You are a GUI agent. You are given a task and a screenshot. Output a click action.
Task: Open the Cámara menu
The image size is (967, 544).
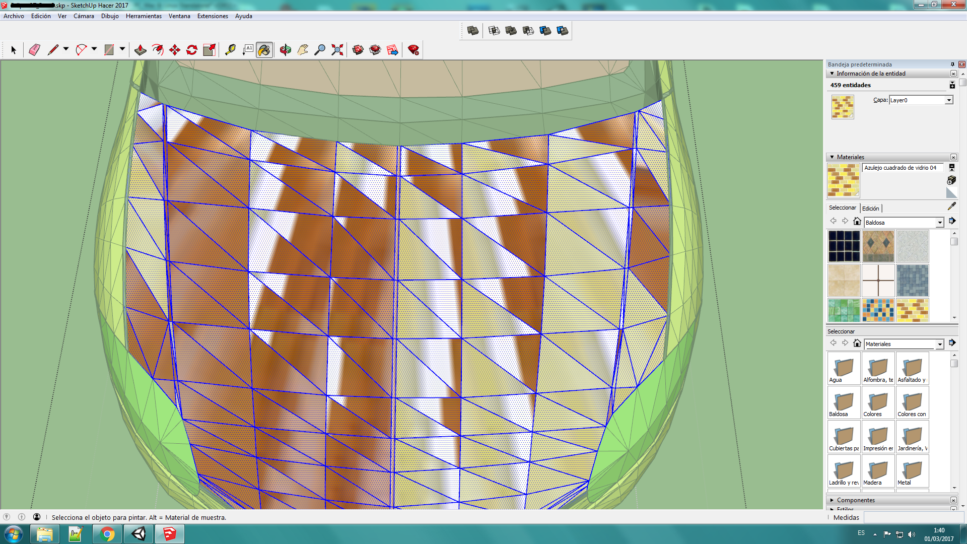(84, 16)
